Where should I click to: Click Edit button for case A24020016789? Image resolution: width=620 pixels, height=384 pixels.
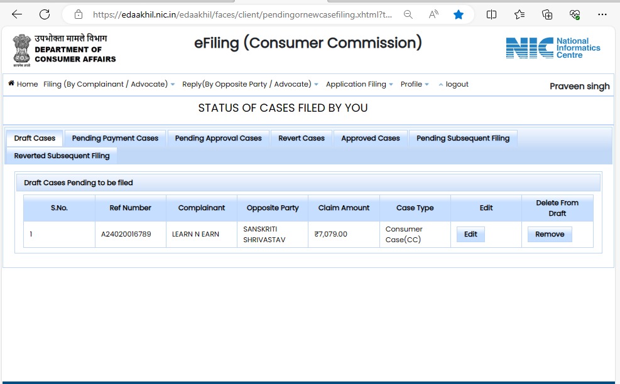coord(470,234)
